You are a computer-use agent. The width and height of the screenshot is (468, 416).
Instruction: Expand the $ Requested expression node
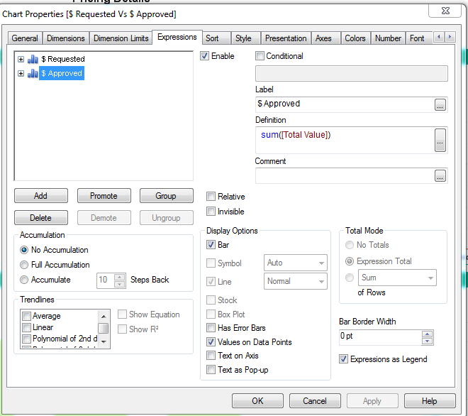(21, 59)
